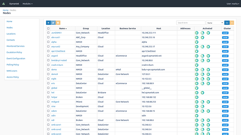Click 'PKtest' group cell for midgard
Image resolution: width=241 pixels, height=135 pixels.
click(79, 102)
